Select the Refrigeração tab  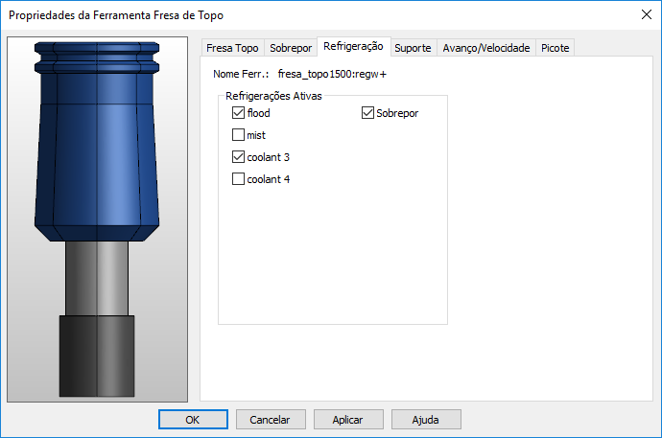[x=353, y=46]
